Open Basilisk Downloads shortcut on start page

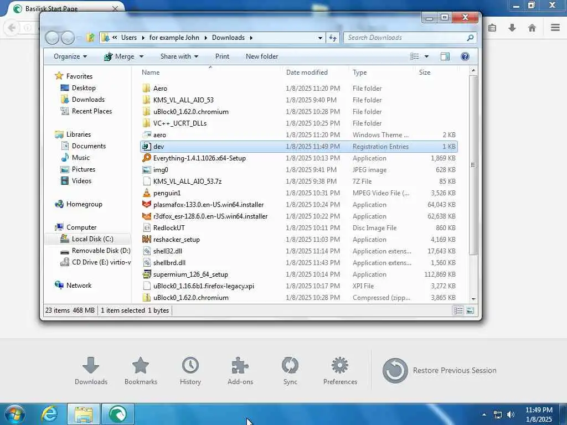(91, 371)
